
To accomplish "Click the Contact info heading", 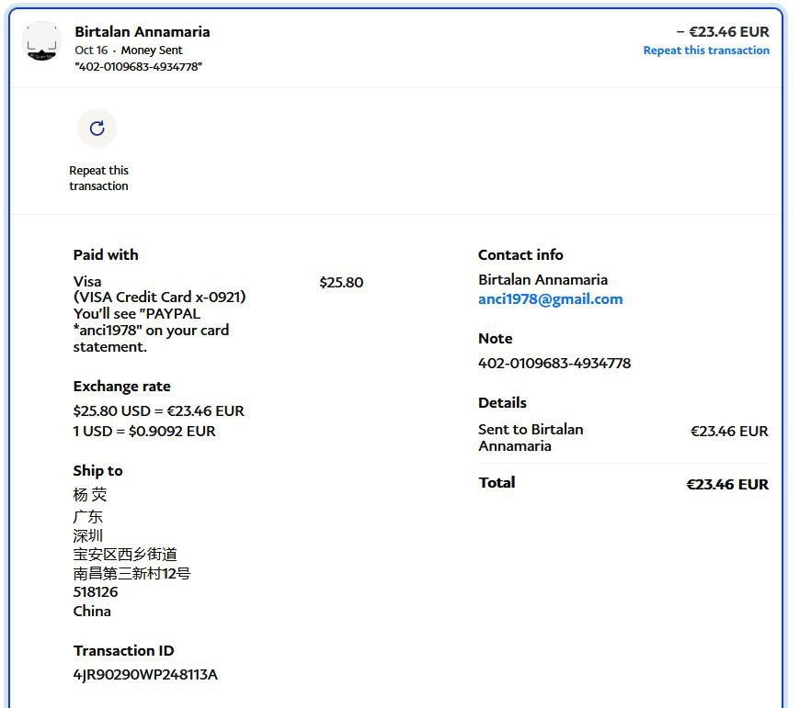I will pyautogui.click(x=520, y=255).
